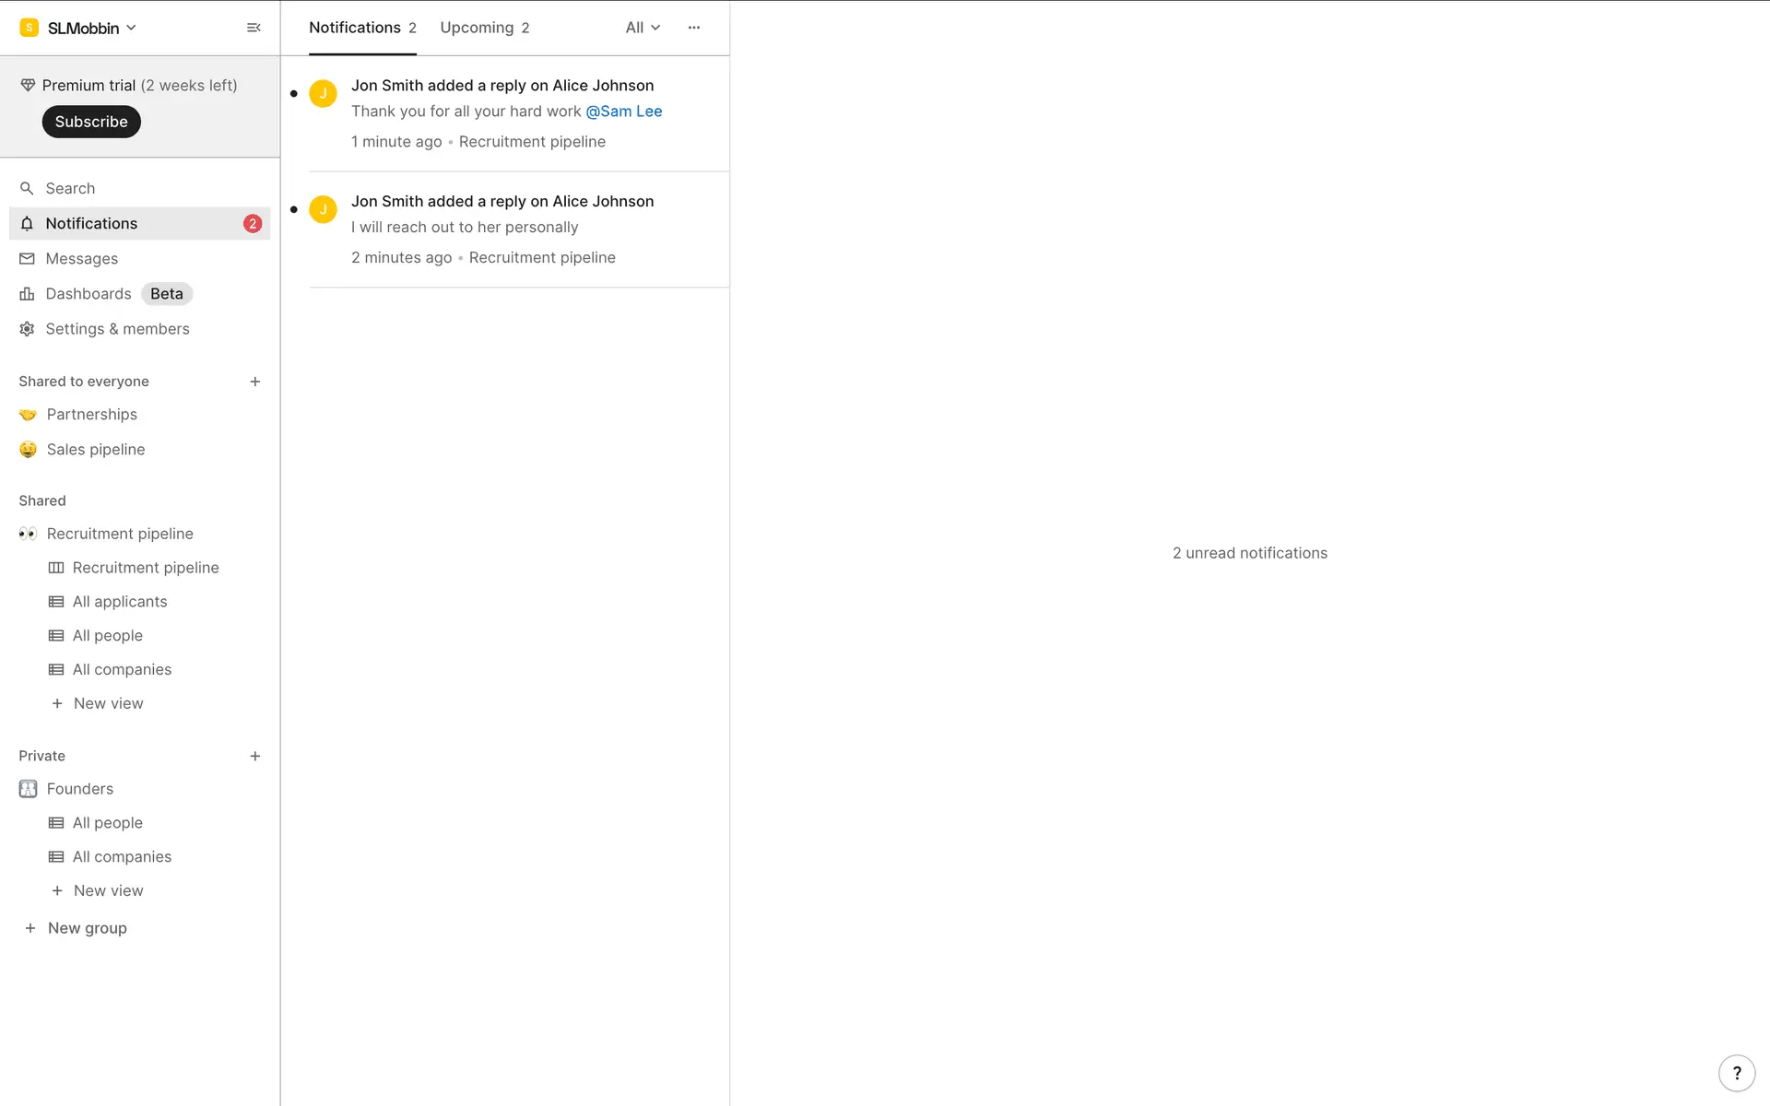Click the Subscribe button
The width and height of the screenshot is (1770, 1106).
pos(91,122)
